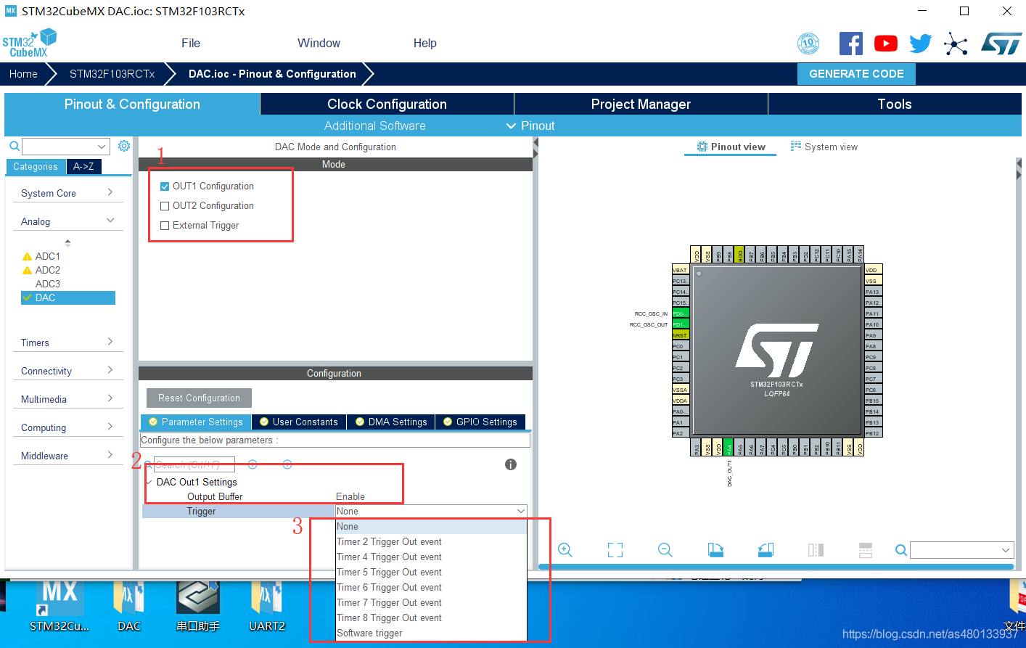Click the parameter search input field
Viewport: 1026px width, 648px height.
point(194,464)
